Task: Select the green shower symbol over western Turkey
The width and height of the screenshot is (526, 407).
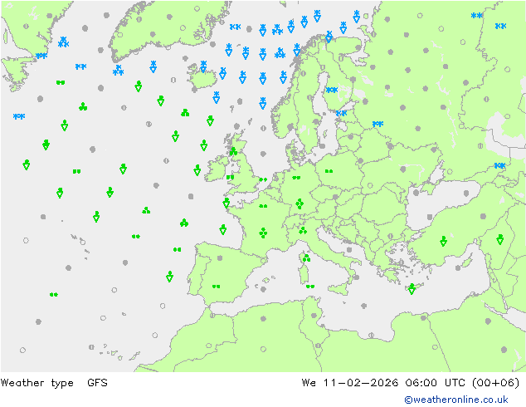Action: [444, 241]
